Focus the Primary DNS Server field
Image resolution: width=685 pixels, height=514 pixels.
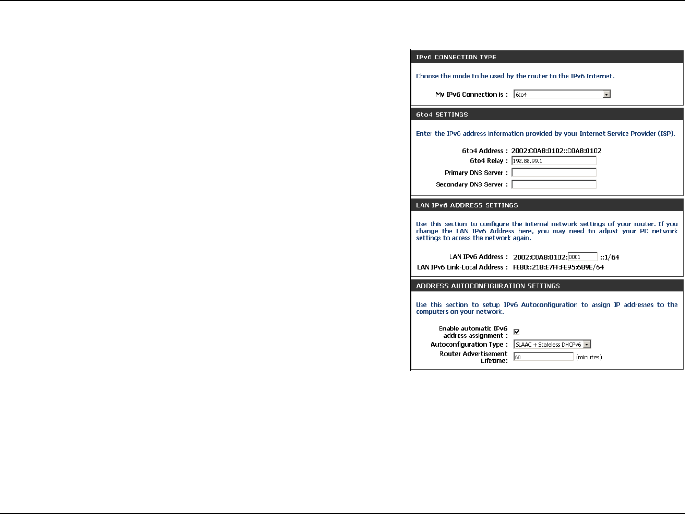[x=554, y=173]
